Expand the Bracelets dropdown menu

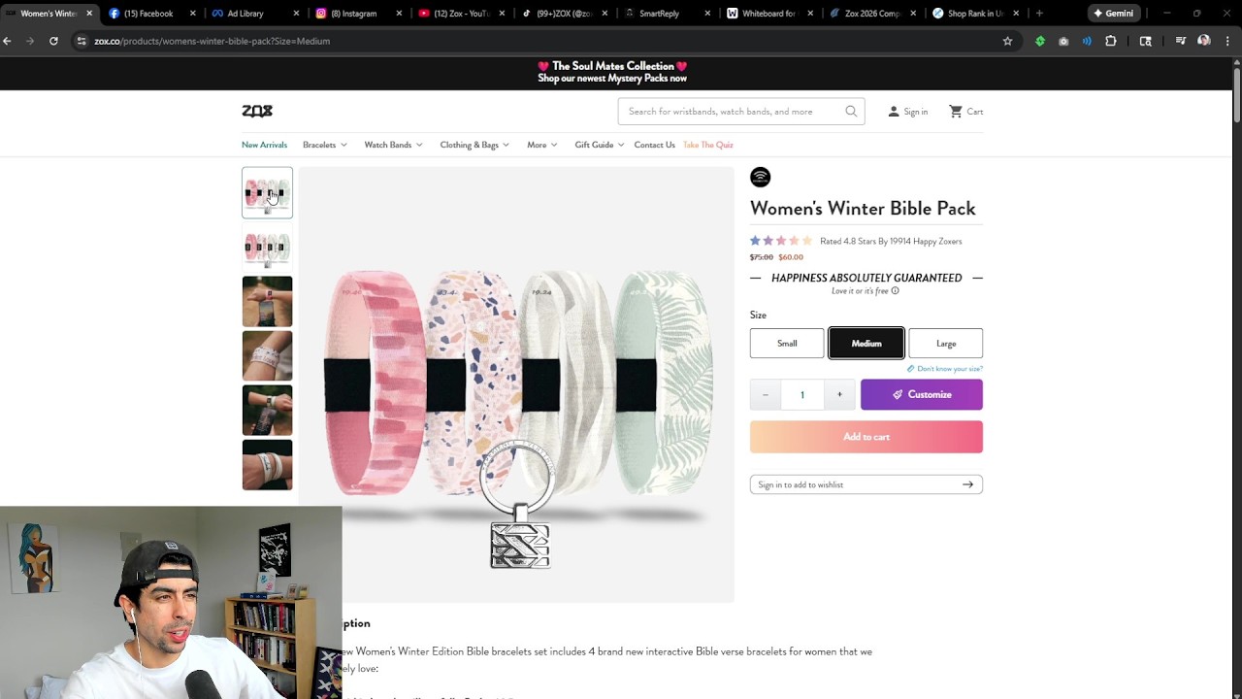click(325, 145)
